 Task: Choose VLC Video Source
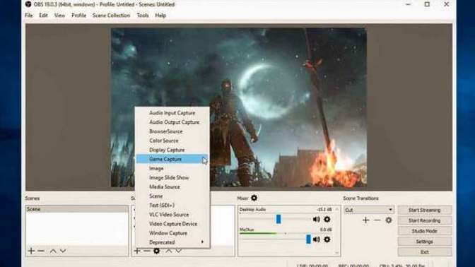point(172,215)
